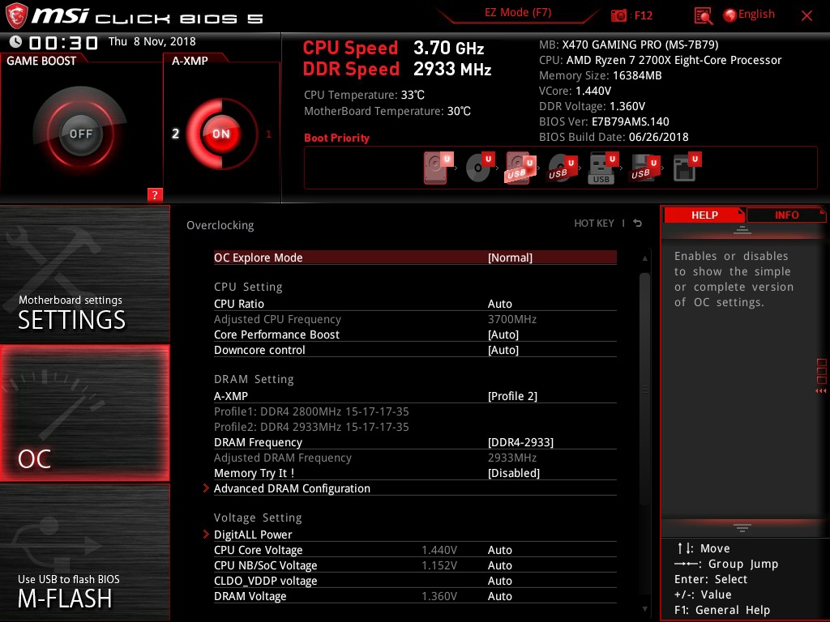Screen dimensions: 830x622
Task: Select CD/DVD boot device icon
Action: [480, 168]
